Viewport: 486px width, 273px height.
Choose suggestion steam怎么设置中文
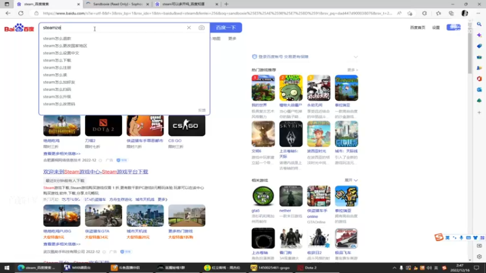61,53
